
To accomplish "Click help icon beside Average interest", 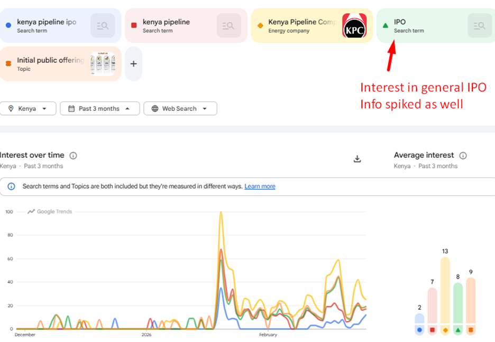I will (x=463, y=156).
